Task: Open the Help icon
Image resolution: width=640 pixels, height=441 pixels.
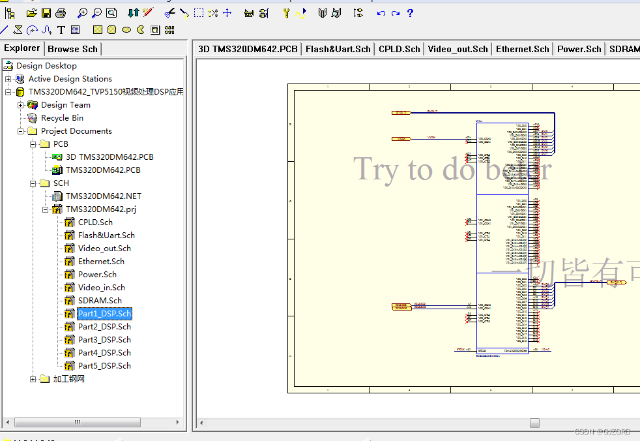Action: coord(409,13)
